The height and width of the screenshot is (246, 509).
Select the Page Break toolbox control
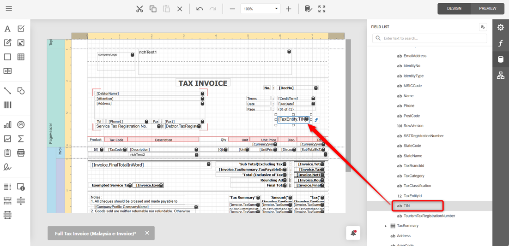(7, 201)
